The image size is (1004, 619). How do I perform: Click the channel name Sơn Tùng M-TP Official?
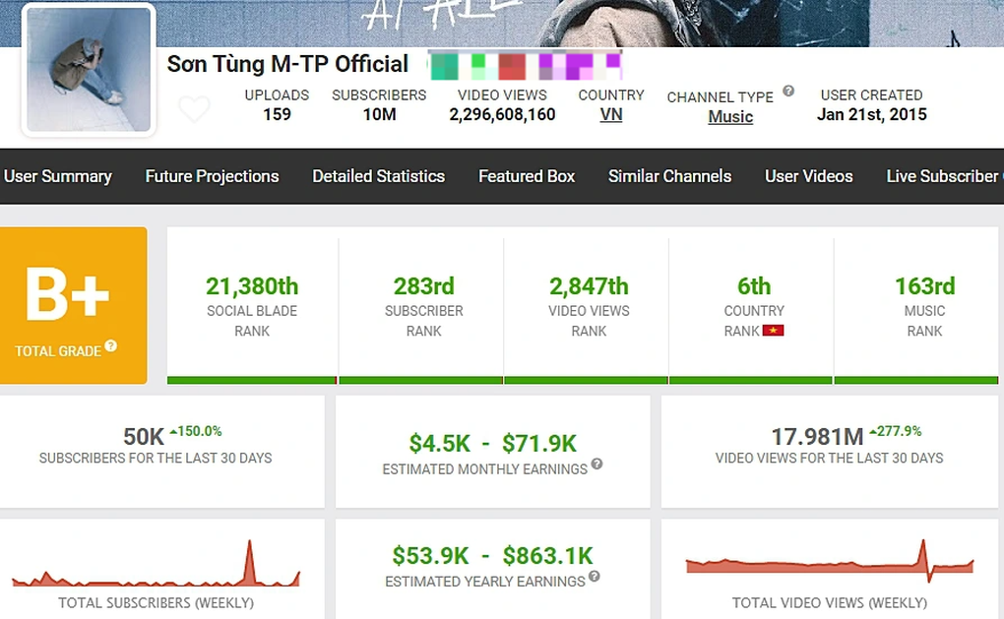tap(287, 64)
